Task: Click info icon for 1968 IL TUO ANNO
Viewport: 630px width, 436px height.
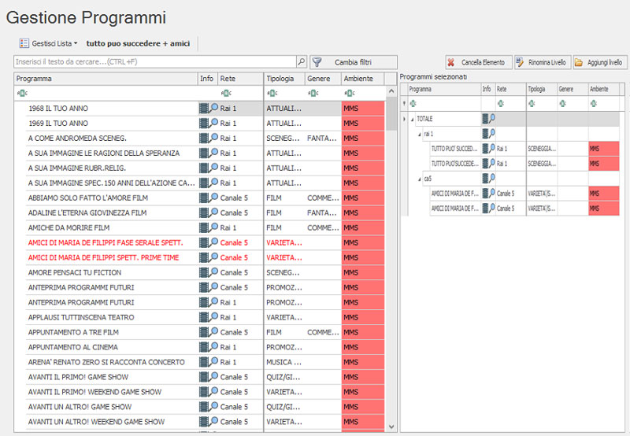Action: [x=208, y=109]
